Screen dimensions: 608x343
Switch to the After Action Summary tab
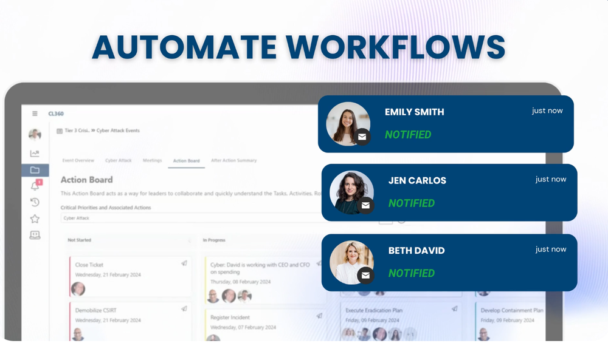tap(234, 160)
